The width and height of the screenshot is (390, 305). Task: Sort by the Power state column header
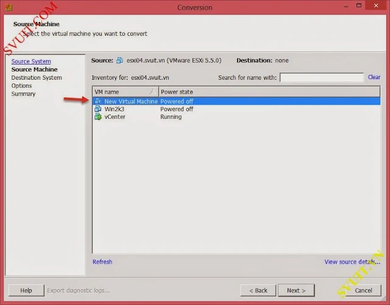(269, 92)
